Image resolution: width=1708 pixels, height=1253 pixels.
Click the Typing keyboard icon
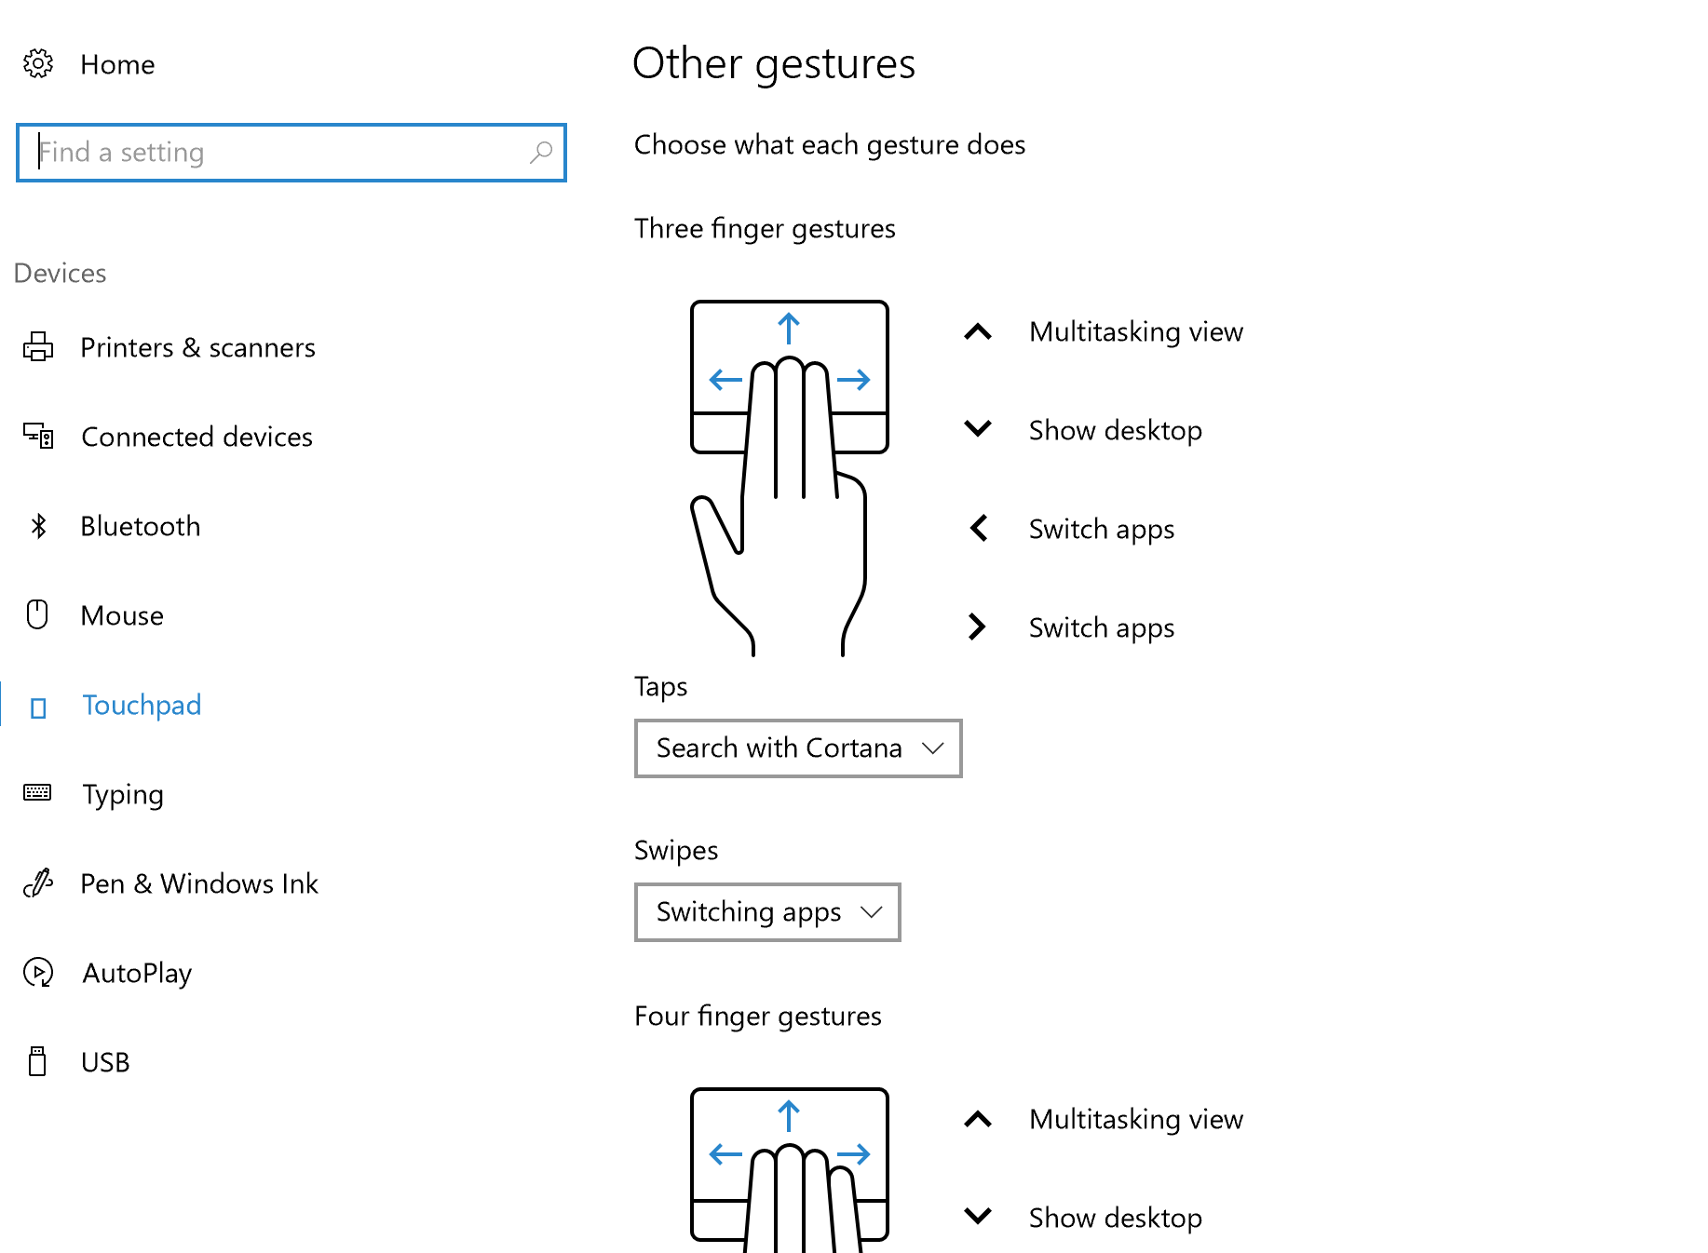pos(37,793)
